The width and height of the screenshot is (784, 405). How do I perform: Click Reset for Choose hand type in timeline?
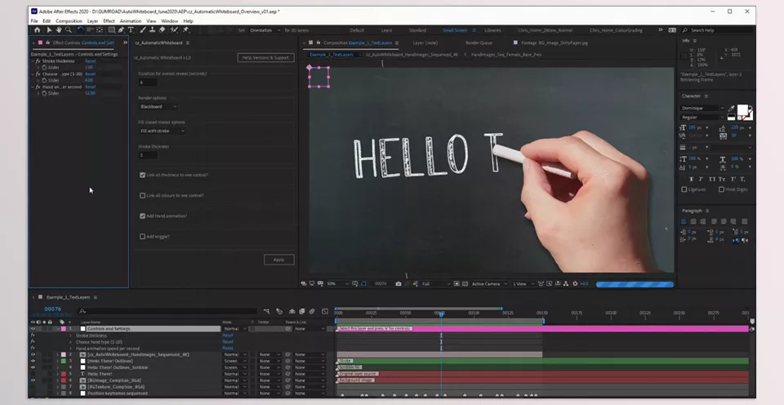pos(228,341)
